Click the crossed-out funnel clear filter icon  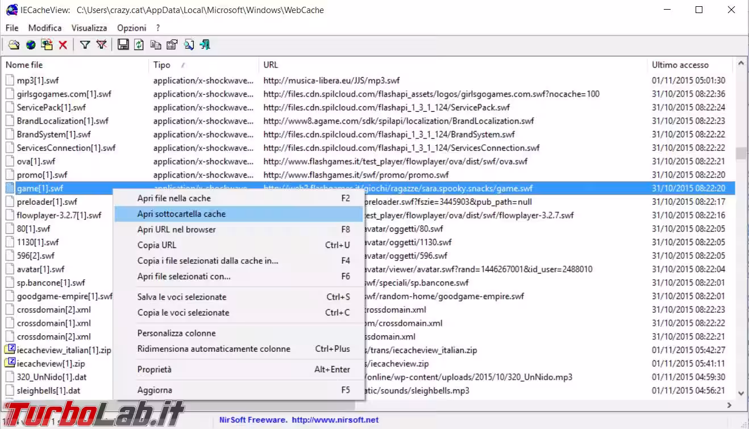click(x=101, y=45)
